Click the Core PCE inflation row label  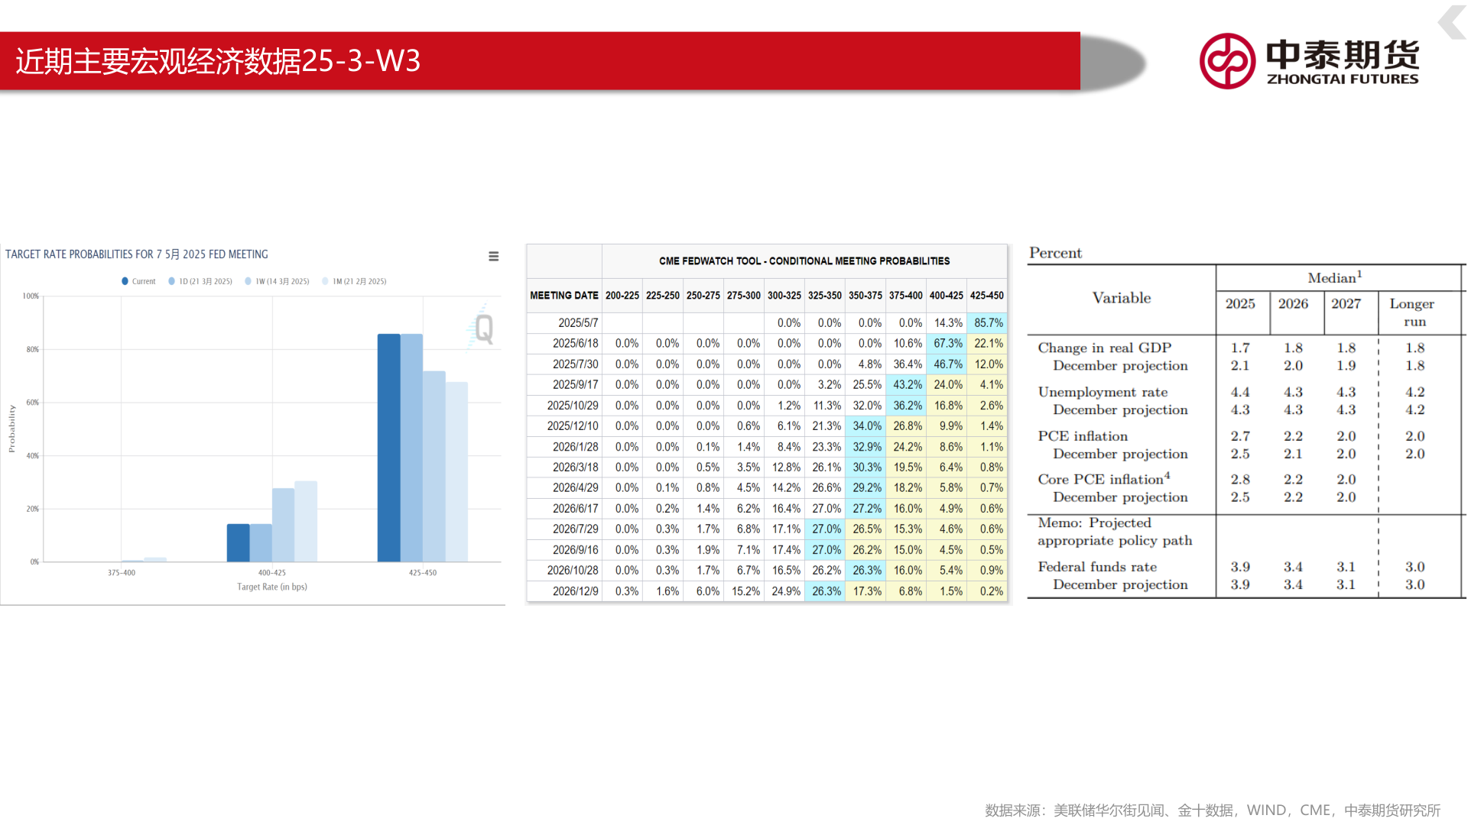(1103, 479)
